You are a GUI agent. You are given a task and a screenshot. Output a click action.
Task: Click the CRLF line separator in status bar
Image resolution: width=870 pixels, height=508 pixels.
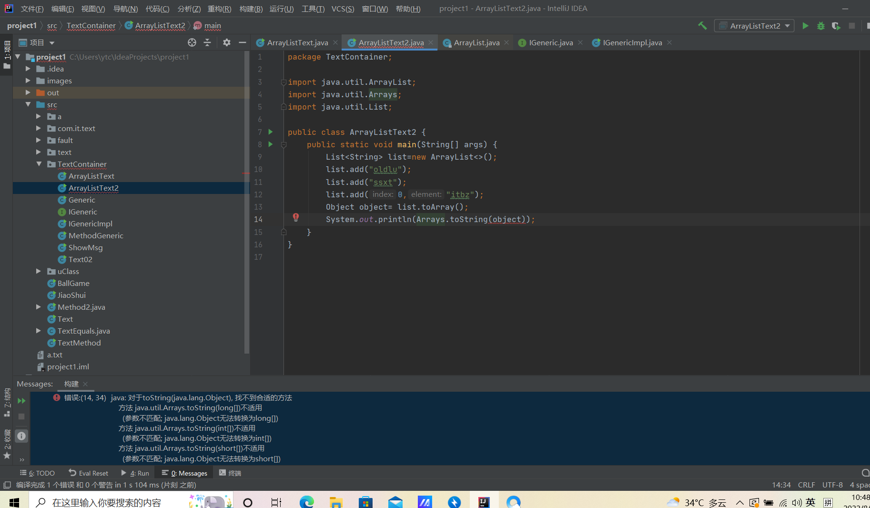tap(806, 485)
